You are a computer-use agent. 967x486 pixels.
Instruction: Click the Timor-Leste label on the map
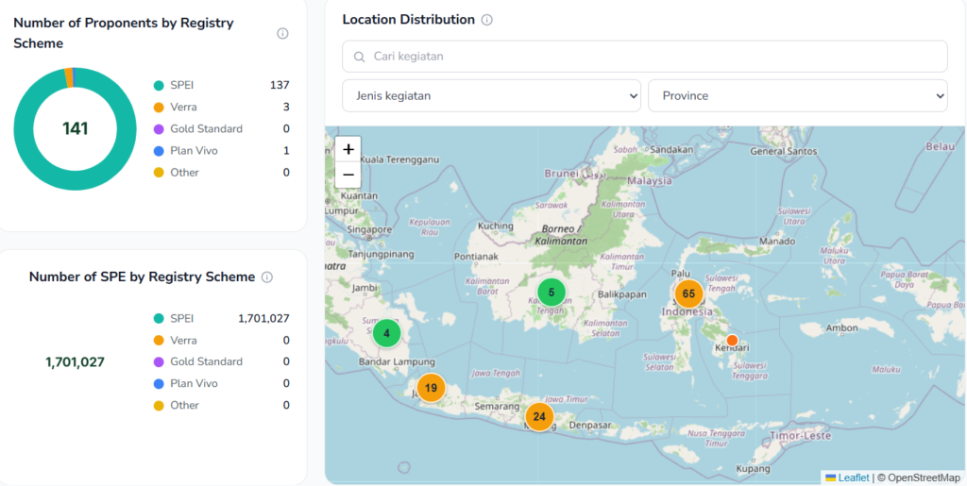800,435
